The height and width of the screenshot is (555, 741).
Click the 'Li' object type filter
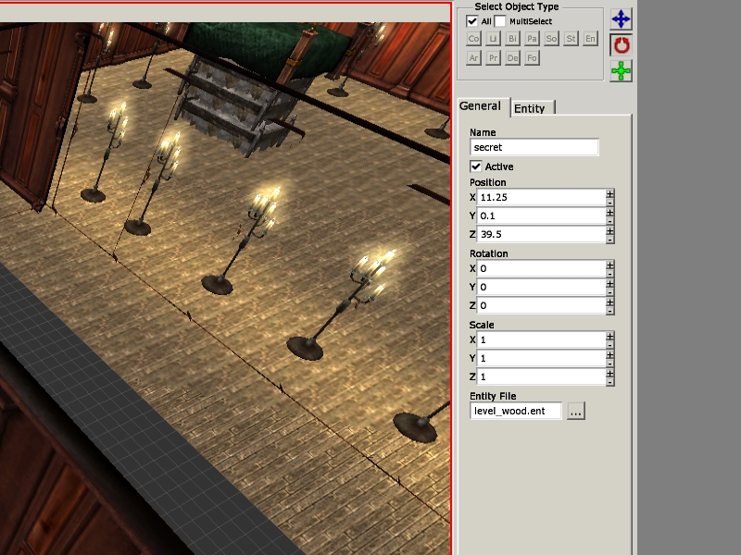pos(493,39)
